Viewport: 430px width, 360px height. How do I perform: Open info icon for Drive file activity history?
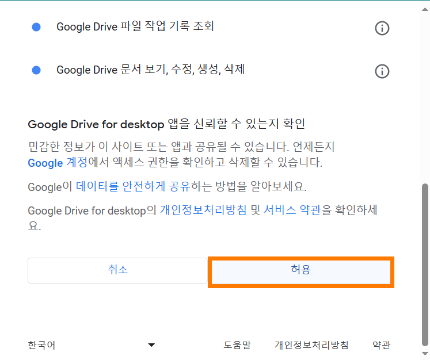tap(382, 28)
